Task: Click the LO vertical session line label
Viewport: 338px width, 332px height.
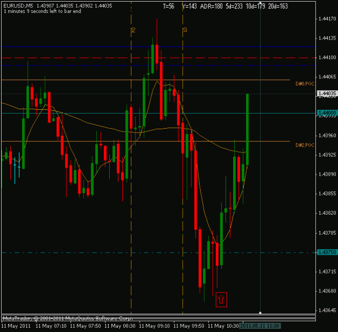Action: coord(185,30)
